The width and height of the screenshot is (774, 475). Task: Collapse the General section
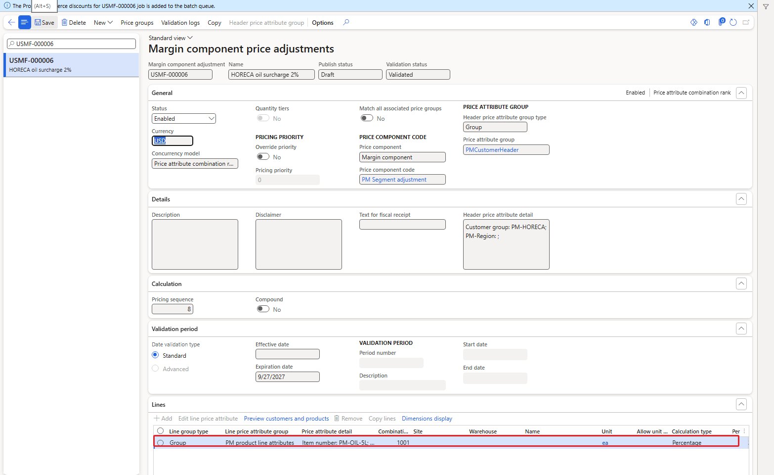(x=741, y=93)
